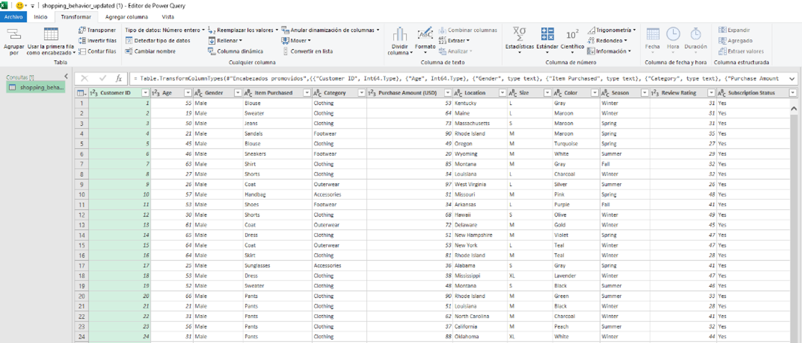
Task: Open the Científico operations
Action: pos(572,40)
